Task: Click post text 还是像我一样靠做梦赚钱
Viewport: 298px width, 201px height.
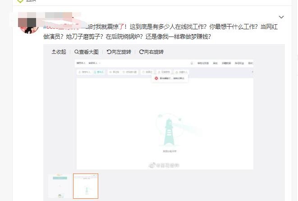Action: [178, 37]
